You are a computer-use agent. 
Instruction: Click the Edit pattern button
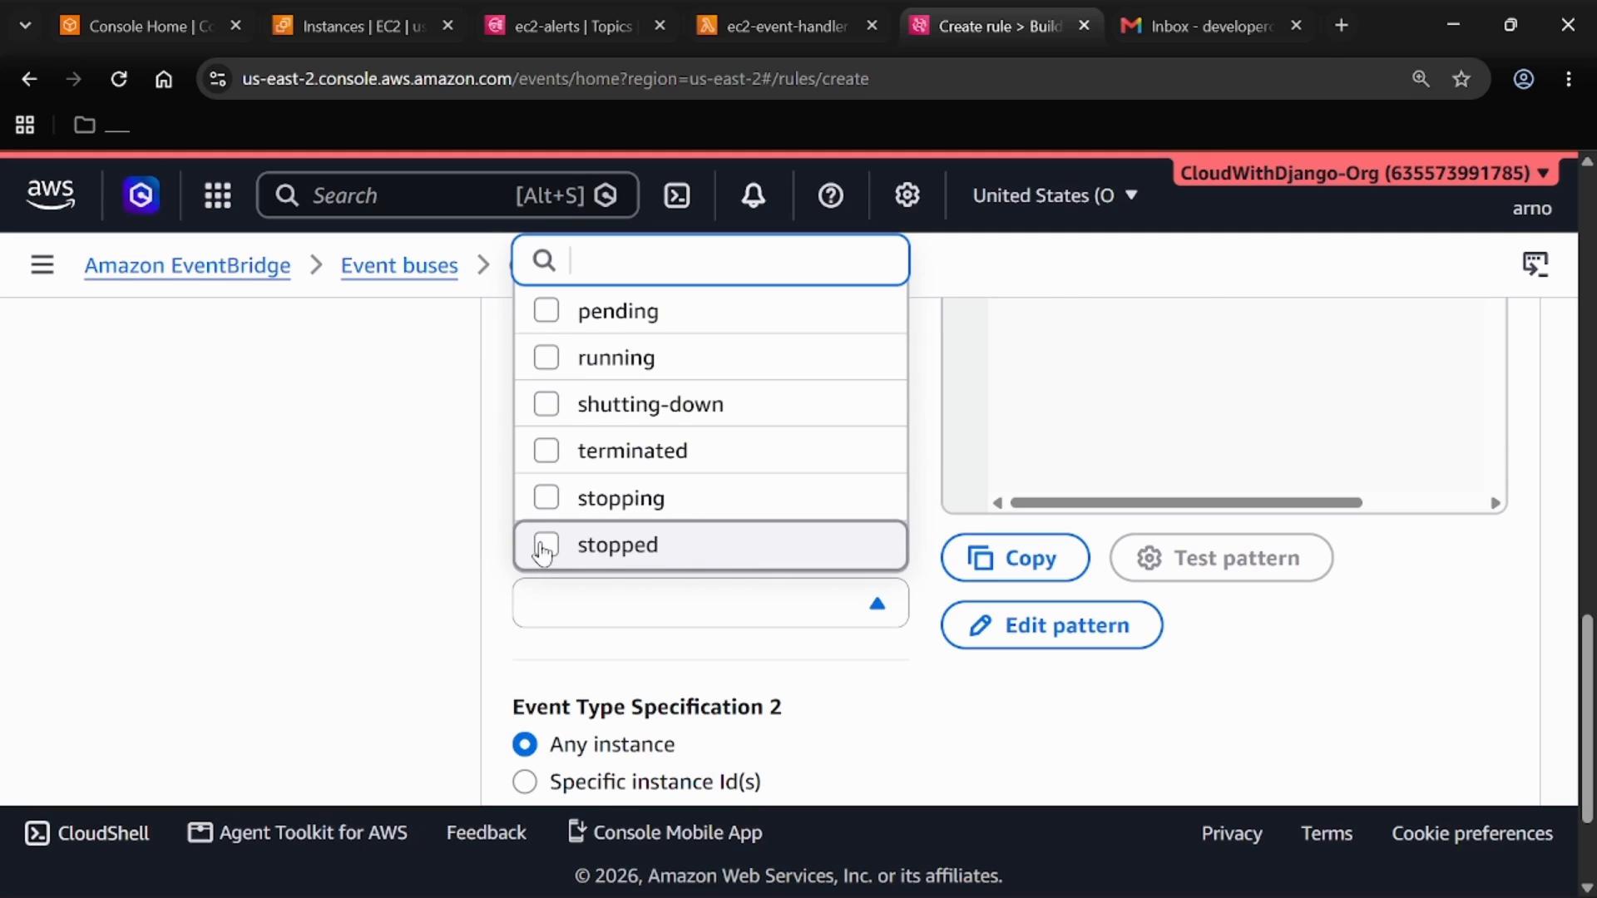(x=1051, y=625)
